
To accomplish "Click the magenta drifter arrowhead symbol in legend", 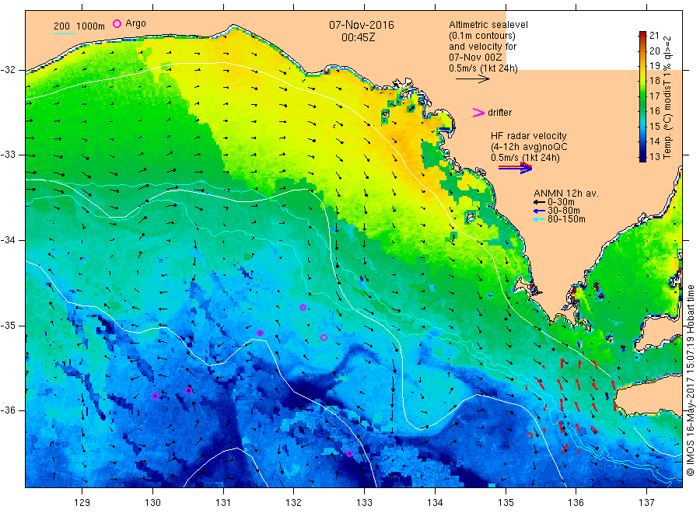I will pyautogui.click(x=478, y=113).
